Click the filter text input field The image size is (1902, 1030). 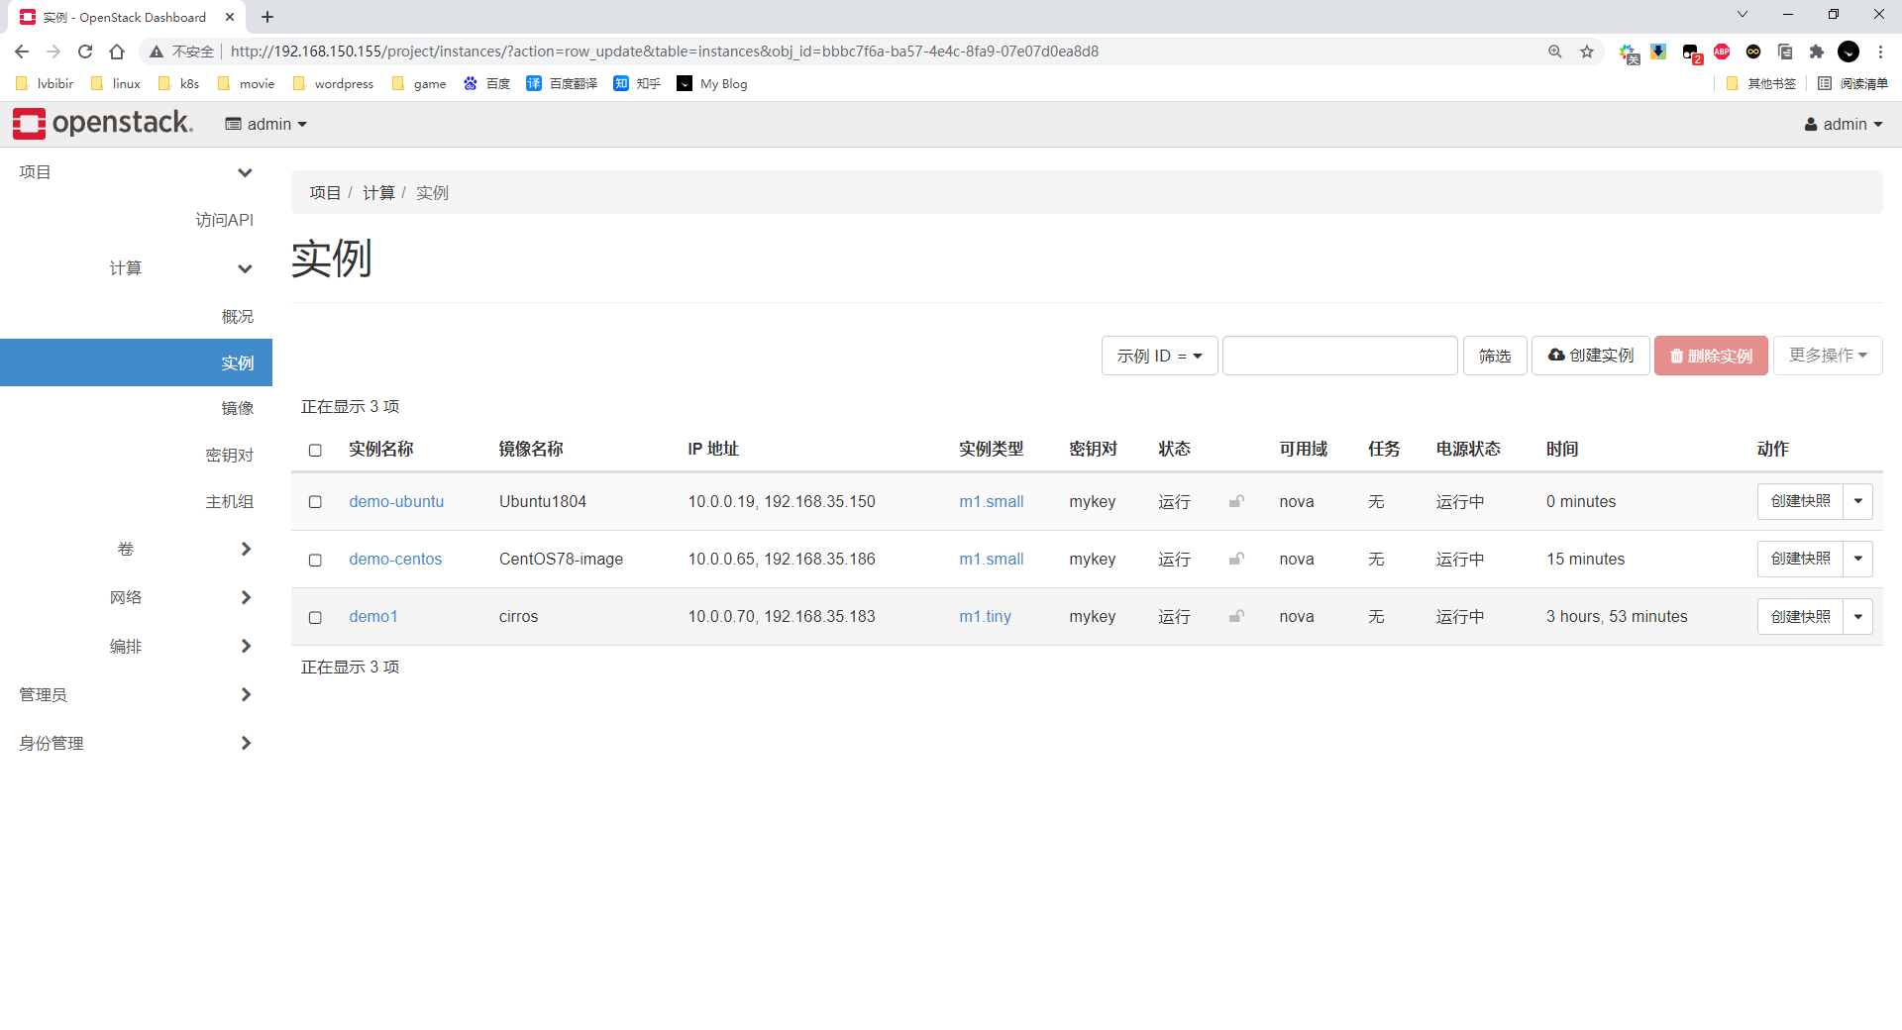[1339, 356]
